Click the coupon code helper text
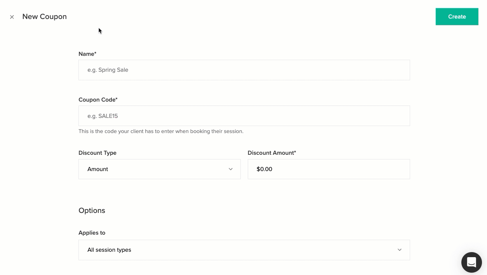This screenshot has height=275, width=487. 161,131
